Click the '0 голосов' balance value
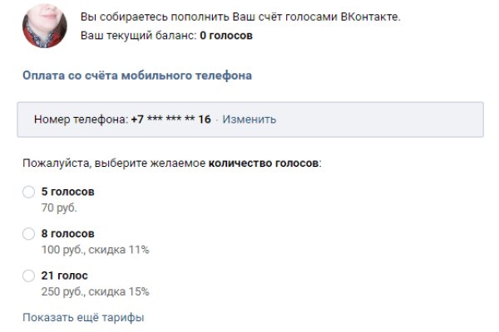The image size is (499, 332). coord(226,36)
